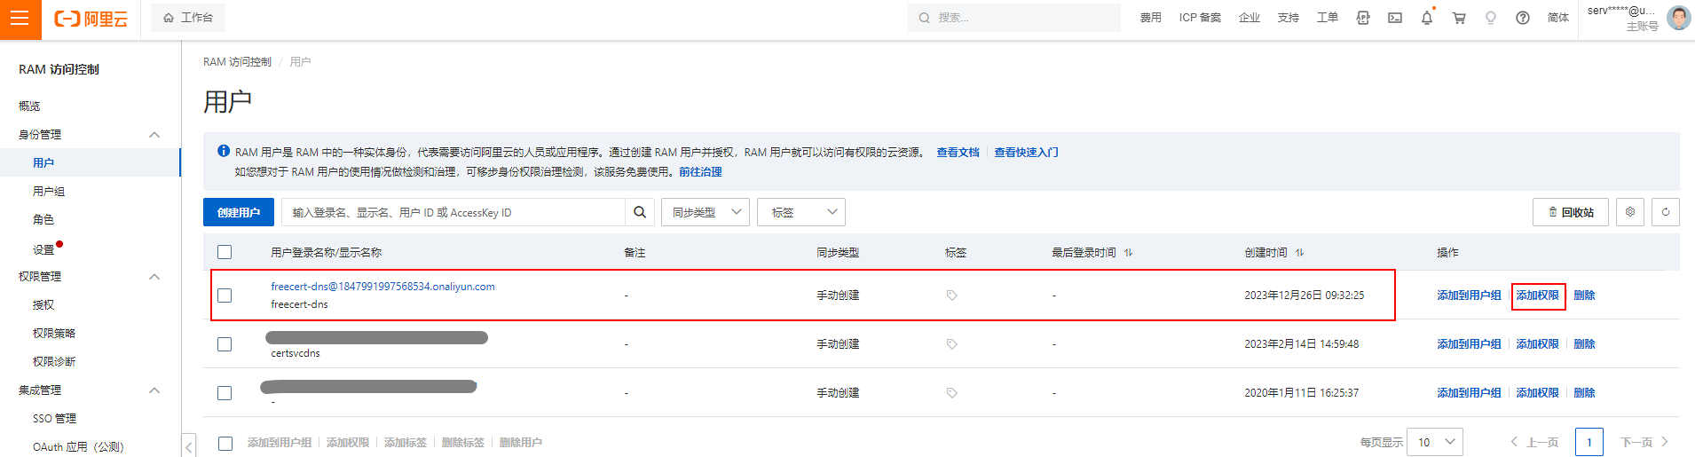This screenshot has width=1695, height=457.
Task: Click 添加权限 for freecert-dns
Action: [1537, 295]
